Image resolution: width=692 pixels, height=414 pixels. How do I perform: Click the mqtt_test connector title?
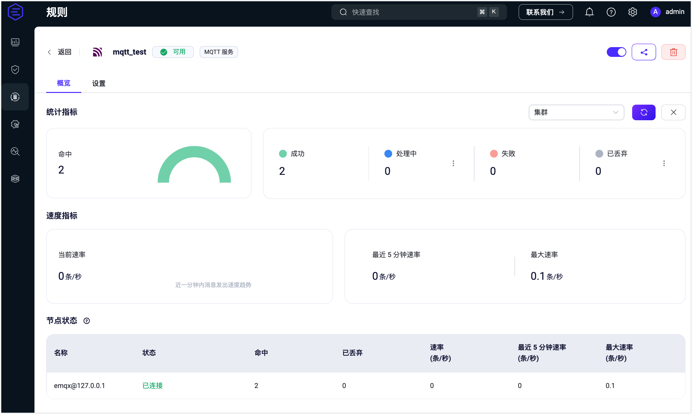(129, 52)
